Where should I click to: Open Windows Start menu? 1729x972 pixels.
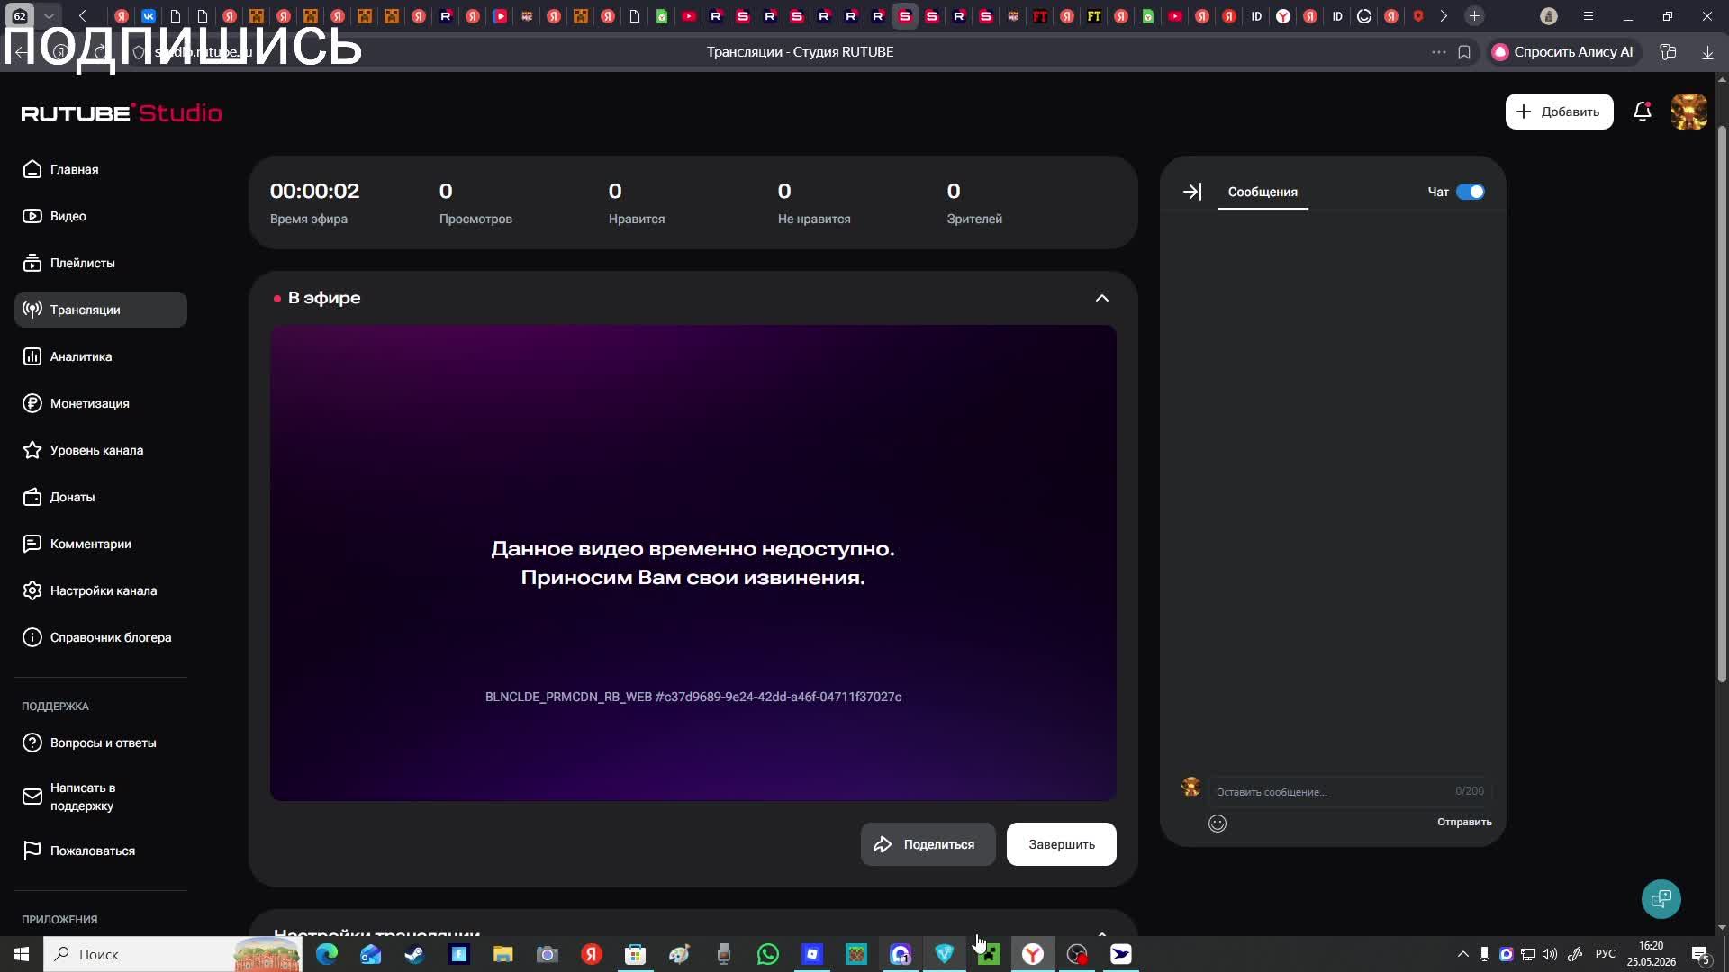(22, 954)
